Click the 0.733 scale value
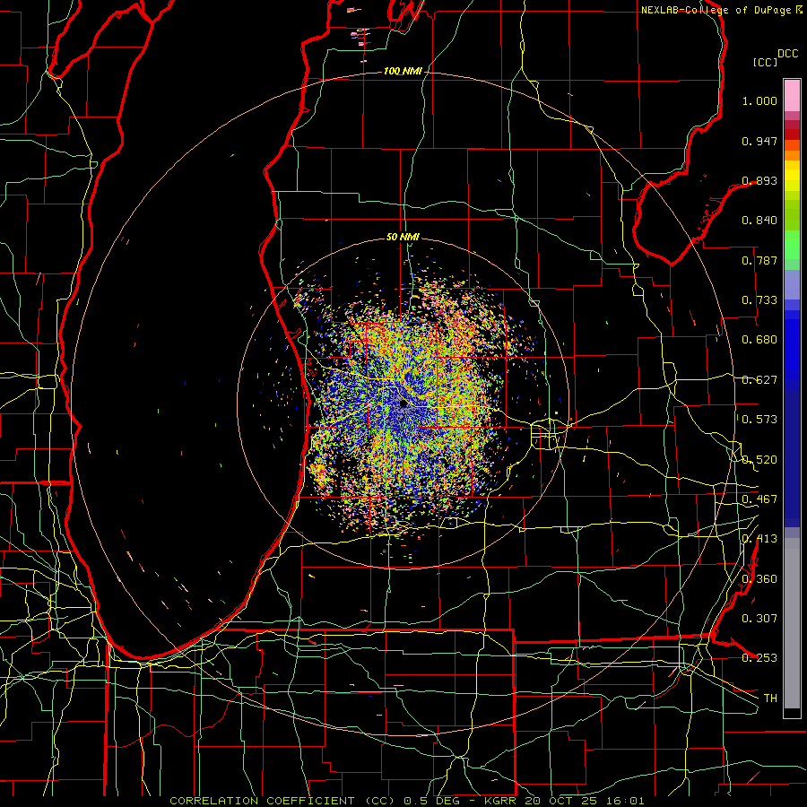Viewport: 807px width, 807px height. tap(759, 300)
